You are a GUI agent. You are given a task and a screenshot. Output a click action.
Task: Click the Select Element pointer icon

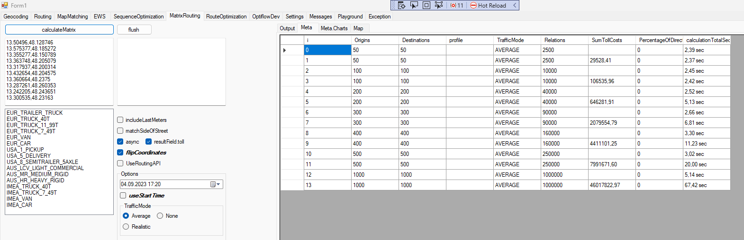tap(414, 5)
